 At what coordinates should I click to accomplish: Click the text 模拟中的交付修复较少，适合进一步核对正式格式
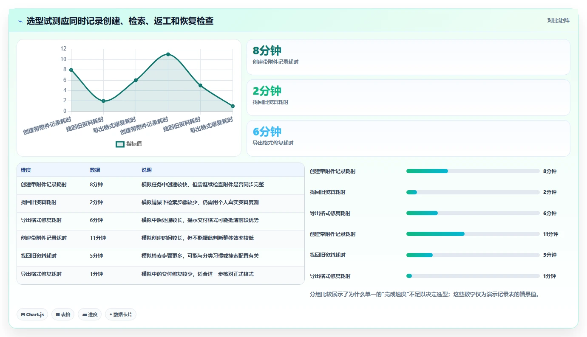click(198, 274)
